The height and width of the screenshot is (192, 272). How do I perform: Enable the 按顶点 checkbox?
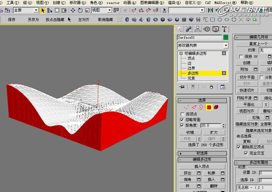(182, 114)
